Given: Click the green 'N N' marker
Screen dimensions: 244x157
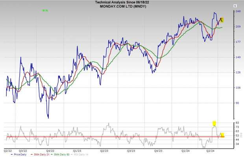Looking at the screenshot, I should point(45,11).
